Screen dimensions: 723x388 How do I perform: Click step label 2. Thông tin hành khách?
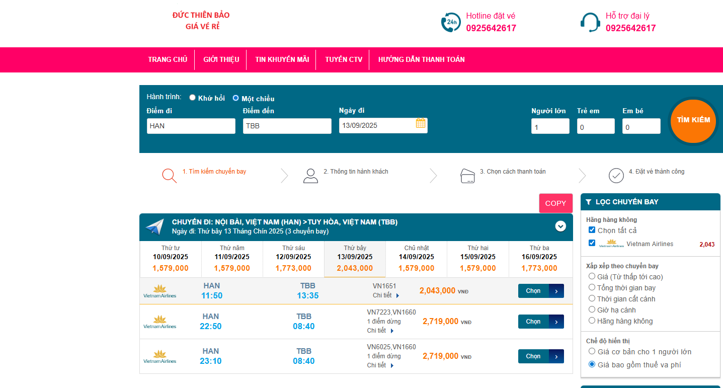[356, 172]
